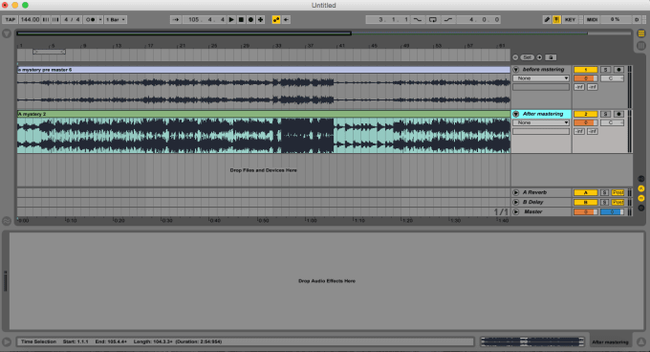Toggle B Delay return activator
Screen dimensions: 650x352
[x=585, y=203]
